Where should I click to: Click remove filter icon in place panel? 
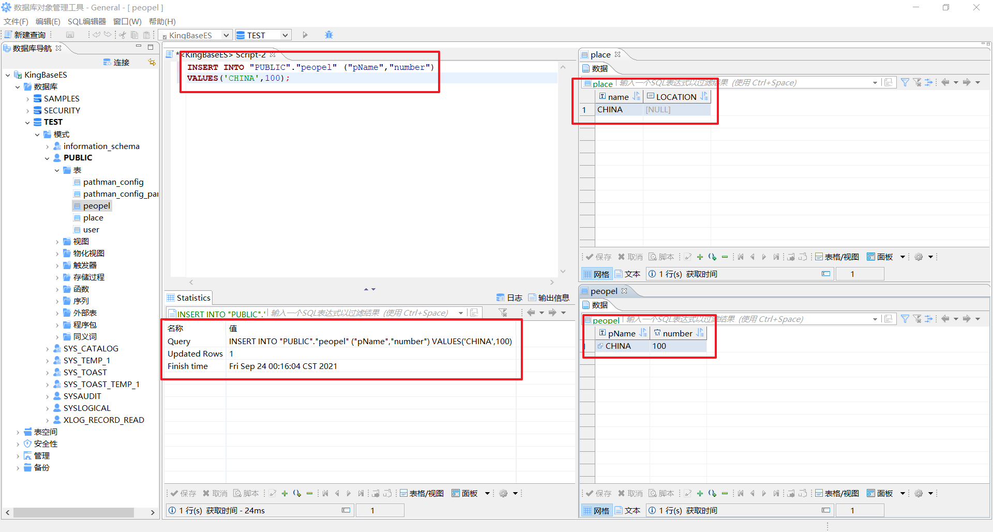click(917, 82)
